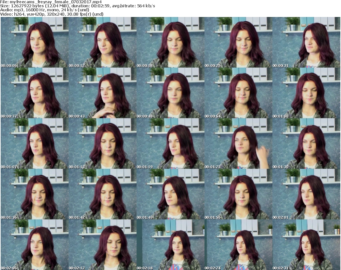The image size is (341, 270).
Task: Open the thumbnail timestamped 00:00:06
Action: pos(35,42)
